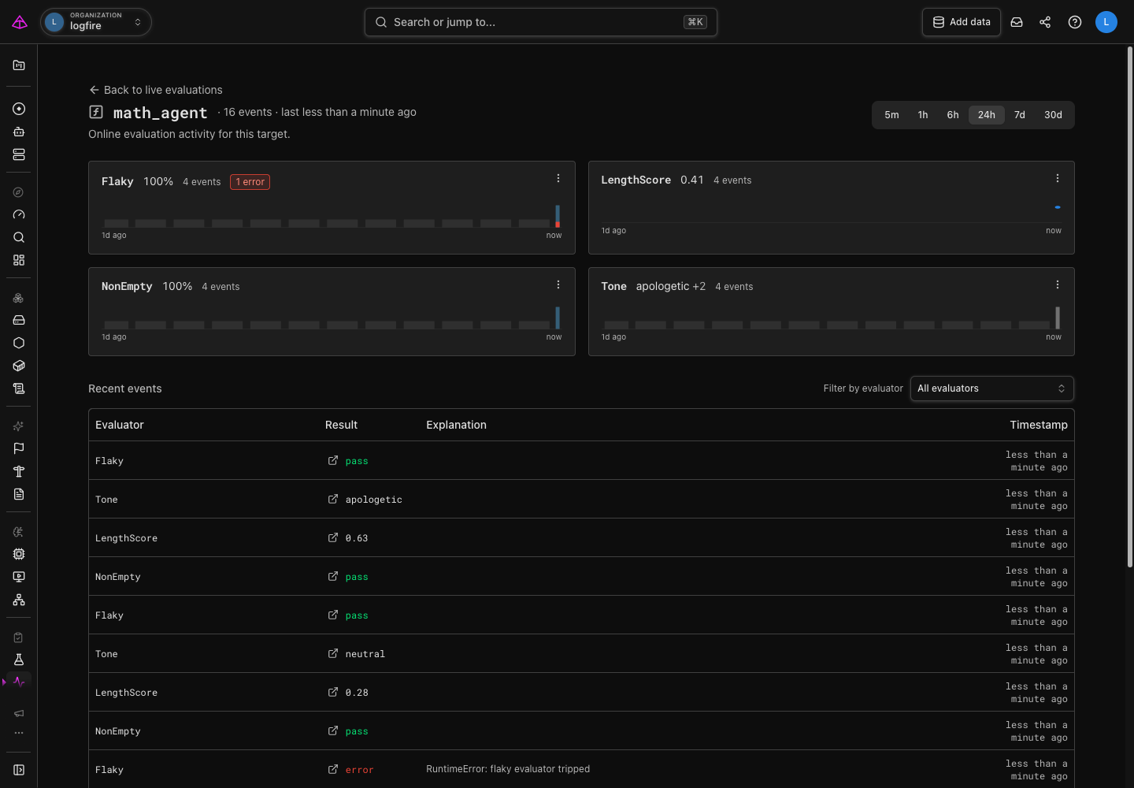The image size is (1134, 788).
Task: Open the 0.63 LengthScore result link
Action: point(333,537)
